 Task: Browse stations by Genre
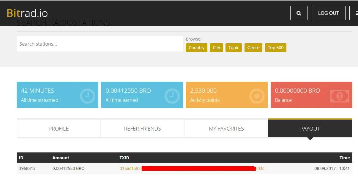tap(253, 48)
